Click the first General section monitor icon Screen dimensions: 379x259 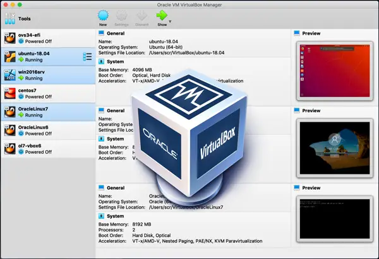point(101,33)
